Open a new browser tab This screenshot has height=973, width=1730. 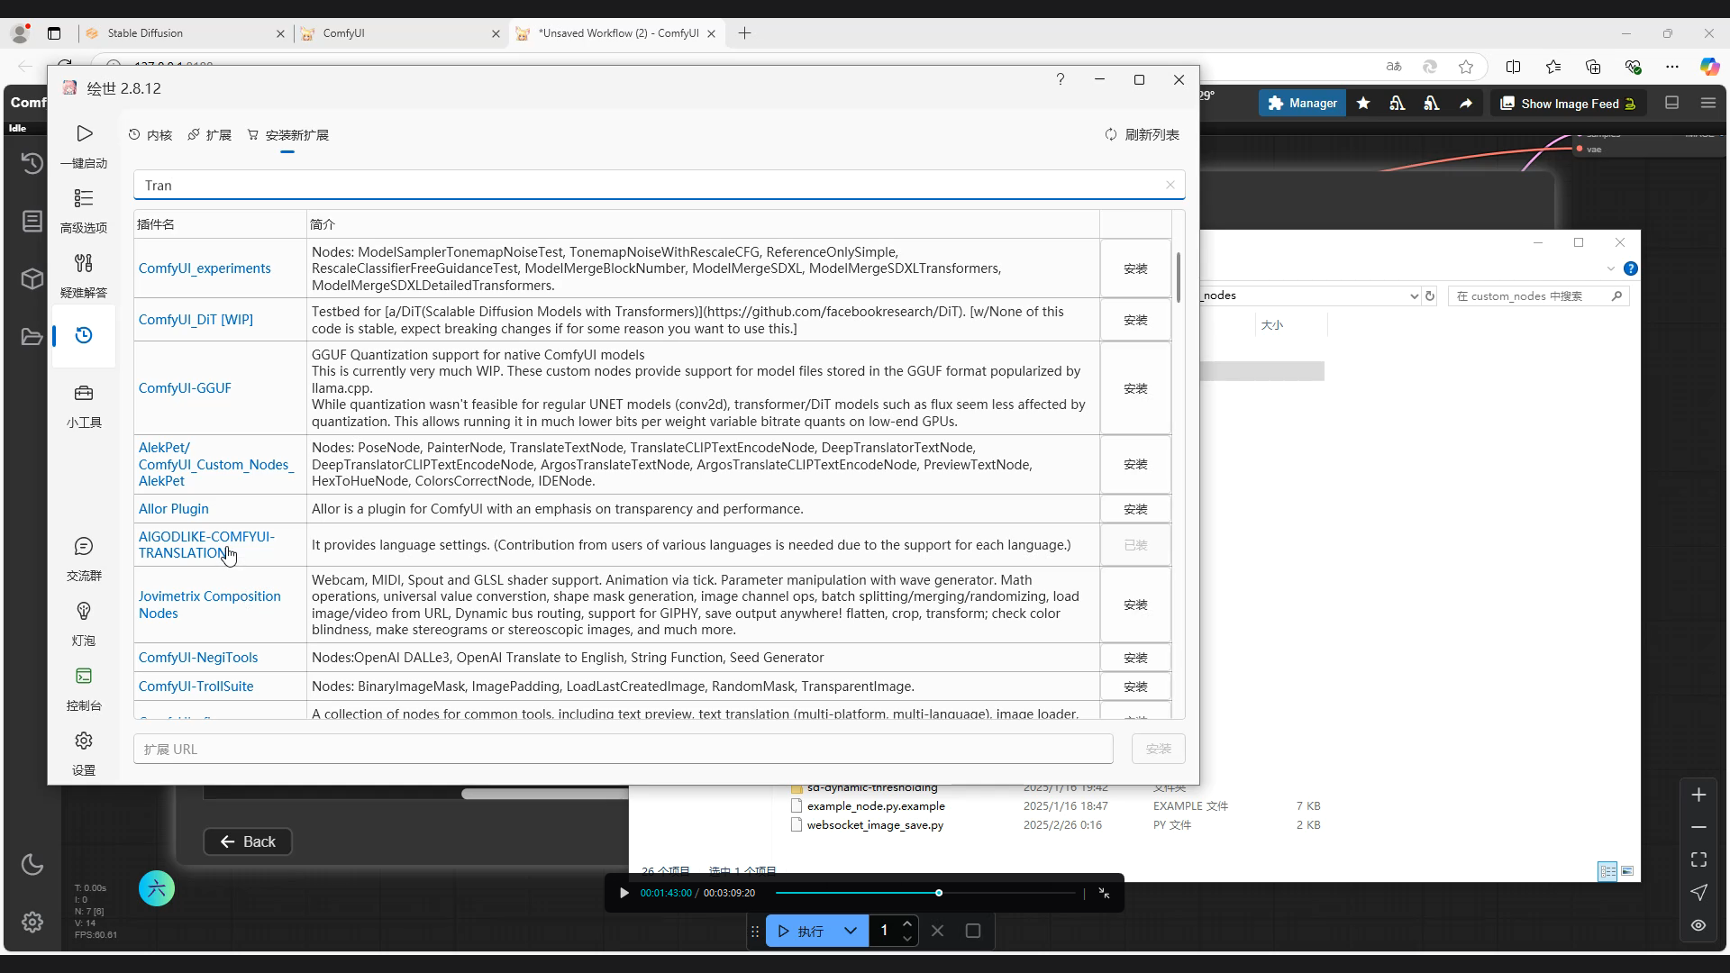(744, 33)
